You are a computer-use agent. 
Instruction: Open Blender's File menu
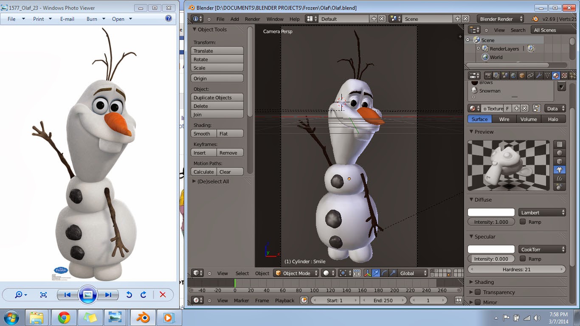pyautogui.click(x=220, y=19)
